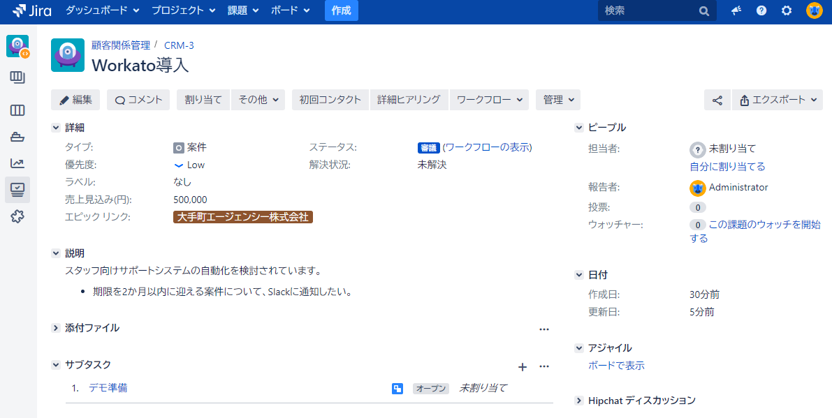832x418 pixels.
Task: Open the 大手町エージェンシー株式会社 epic link
Action: (243, 217)
